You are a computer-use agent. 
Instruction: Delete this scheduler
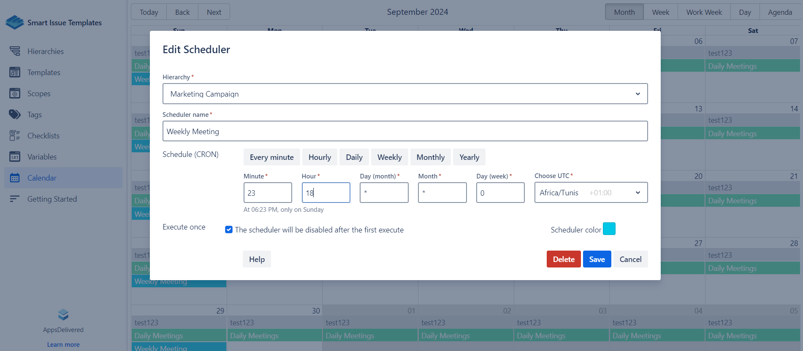tap(563, 259)
